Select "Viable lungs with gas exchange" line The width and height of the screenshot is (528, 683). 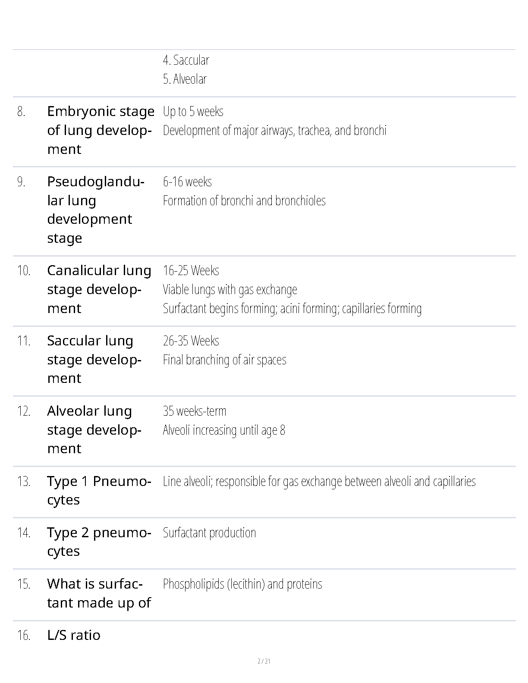coord(230,290)
